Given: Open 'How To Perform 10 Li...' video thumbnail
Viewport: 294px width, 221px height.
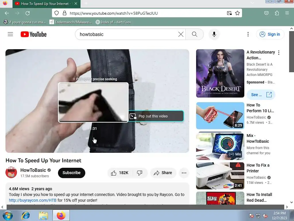Looking at the screenshot, I should click(220, 116).
